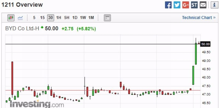
Task: Share chart on Facebook
Action: (x=168, y=5)
